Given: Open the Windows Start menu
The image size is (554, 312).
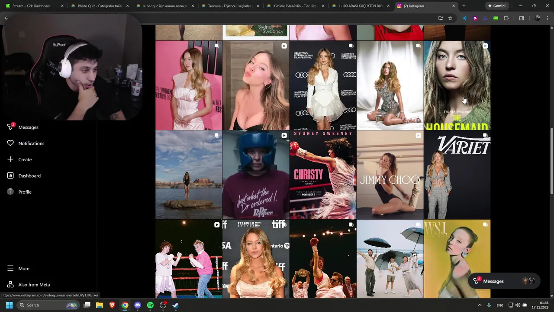Looking at the screenshot, I should tap(9, 305).
